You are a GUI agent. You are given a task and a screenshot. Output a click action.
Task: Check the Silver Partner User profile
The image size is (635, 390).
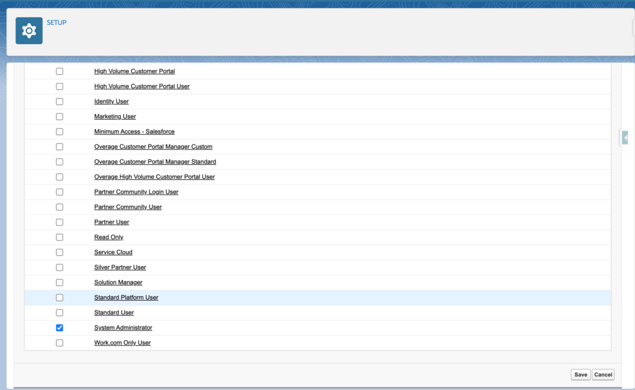[59, 267]
